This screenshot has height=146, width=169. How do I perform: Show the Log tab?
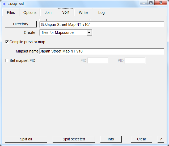click(x=102, y=13)
